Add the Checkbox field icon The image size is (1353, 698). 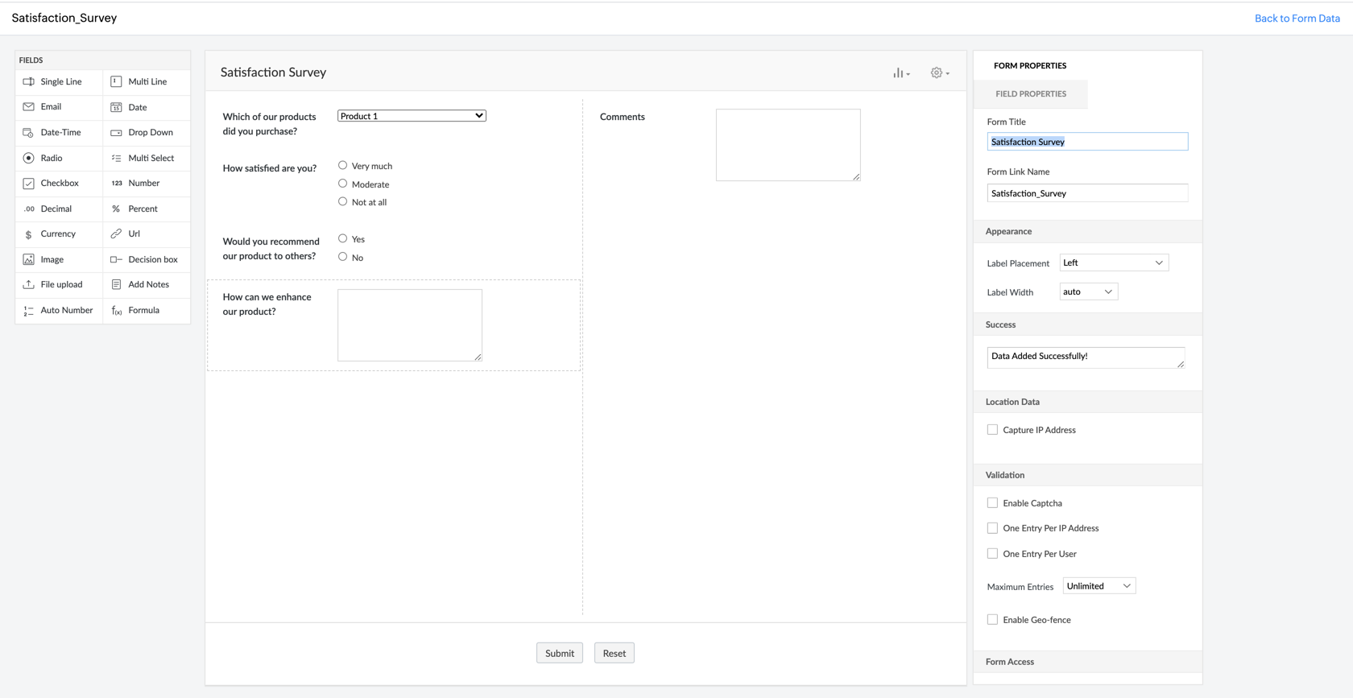click(x=28, y=183)
